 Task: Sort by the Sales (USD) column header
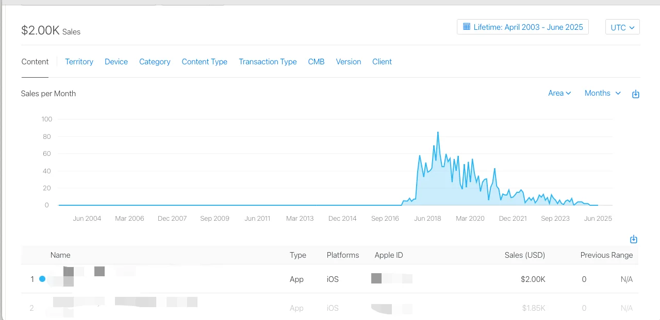[524, 255]
